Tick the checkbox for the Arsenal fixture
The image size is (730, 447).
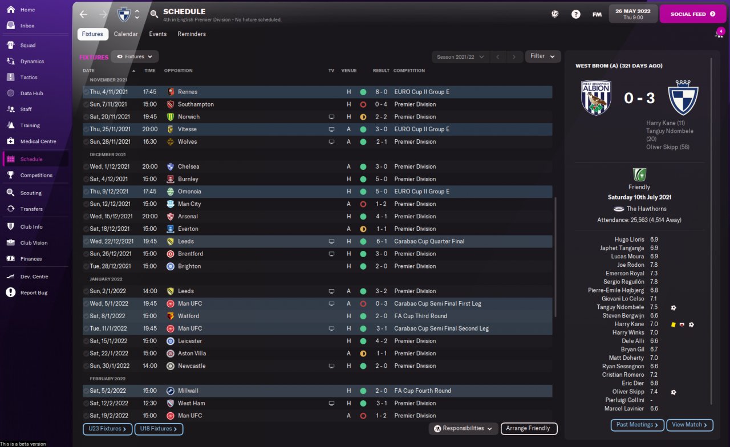[86, 217]
